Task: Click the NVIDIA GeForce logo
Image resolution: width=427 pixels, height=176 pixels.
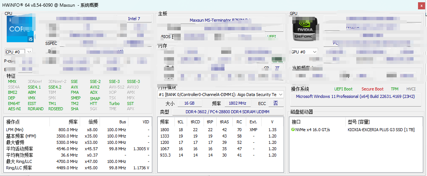Action: (x=305, y=29)
